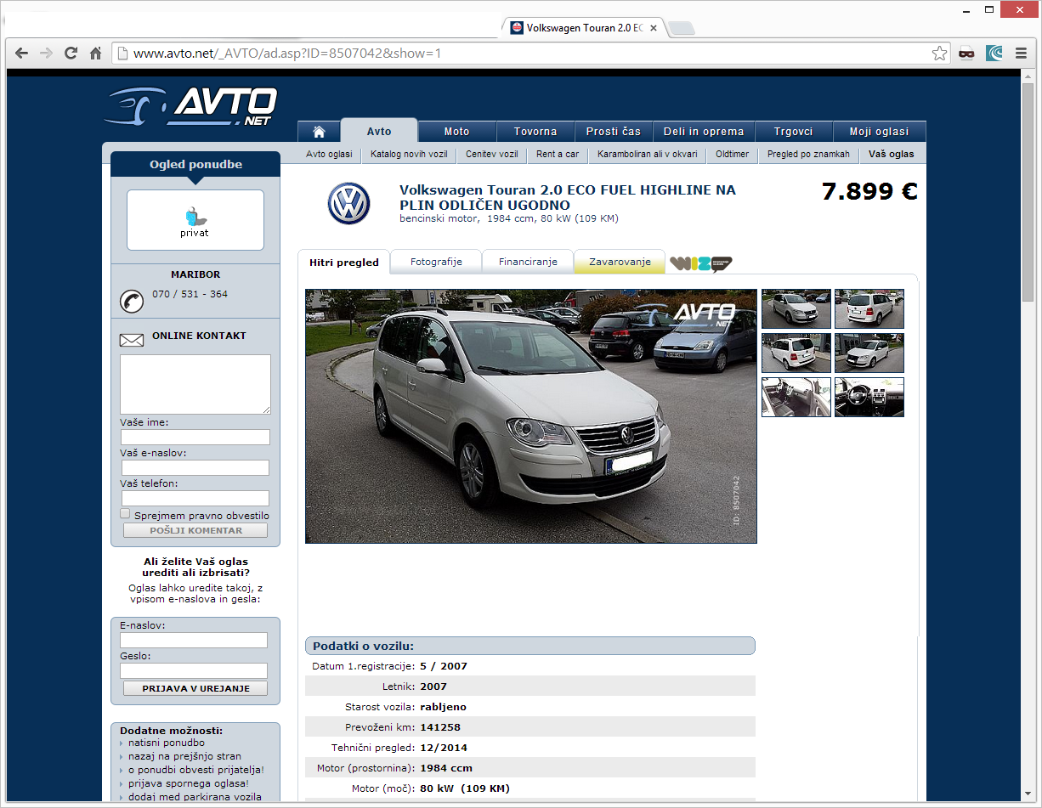Bookmark this page with the star icon
The image size is (1042, 808).
(x=939, y=54)
